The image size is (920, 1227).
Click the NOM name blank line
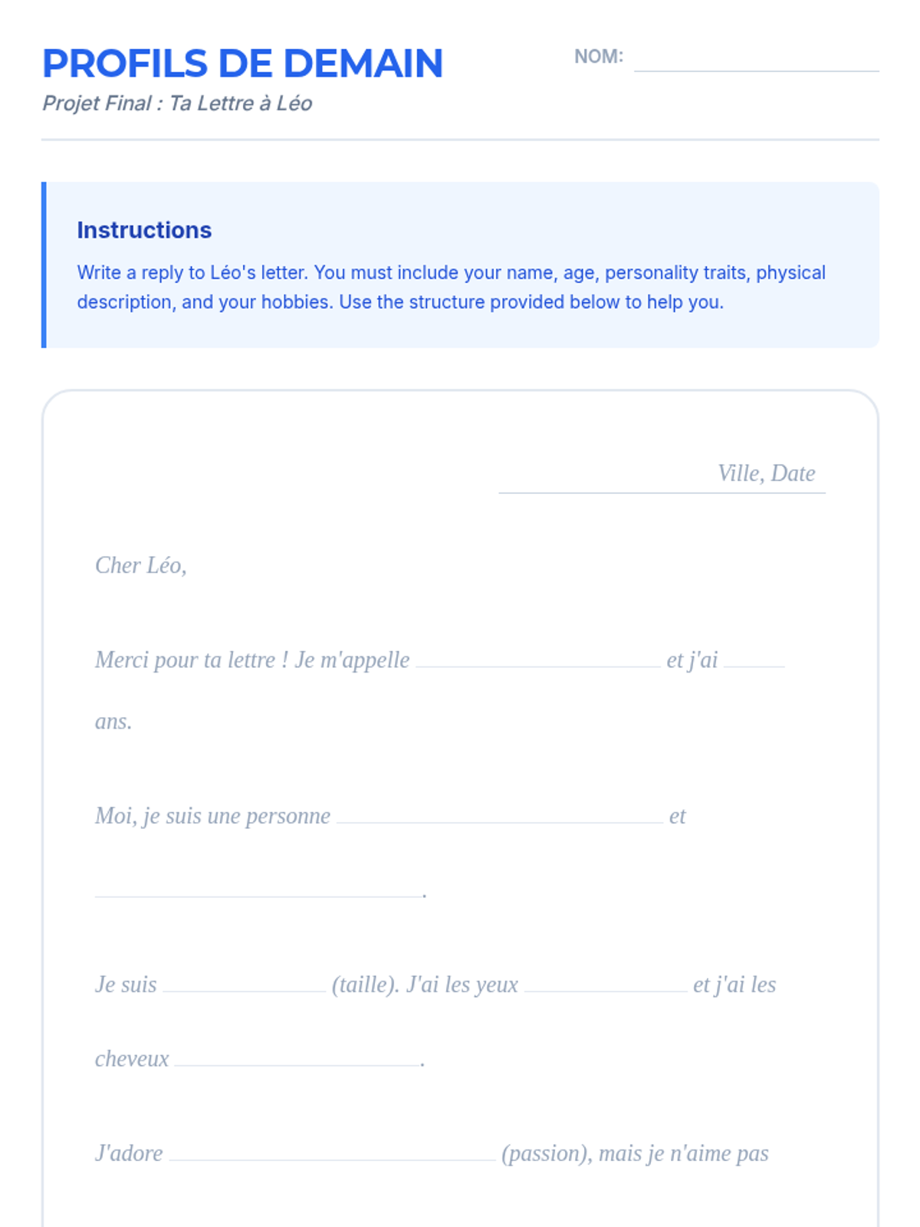pyautogui.click(x=756, y=60)
